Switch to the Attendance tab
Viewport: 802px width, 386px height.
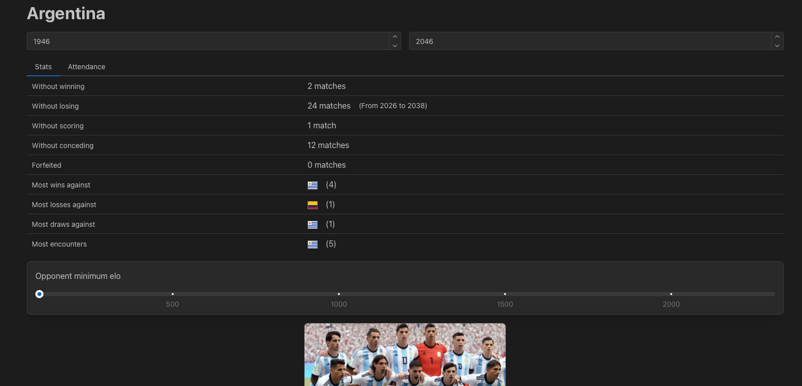[x=86, y=67]
